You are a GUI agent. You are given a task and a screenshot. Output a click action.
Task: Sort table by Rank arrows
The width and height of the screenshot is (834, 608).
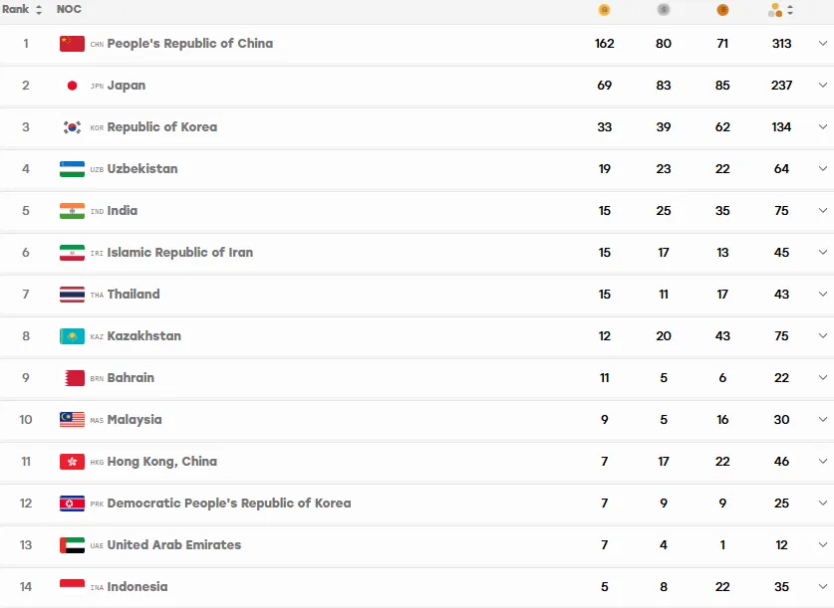[38, 10]
